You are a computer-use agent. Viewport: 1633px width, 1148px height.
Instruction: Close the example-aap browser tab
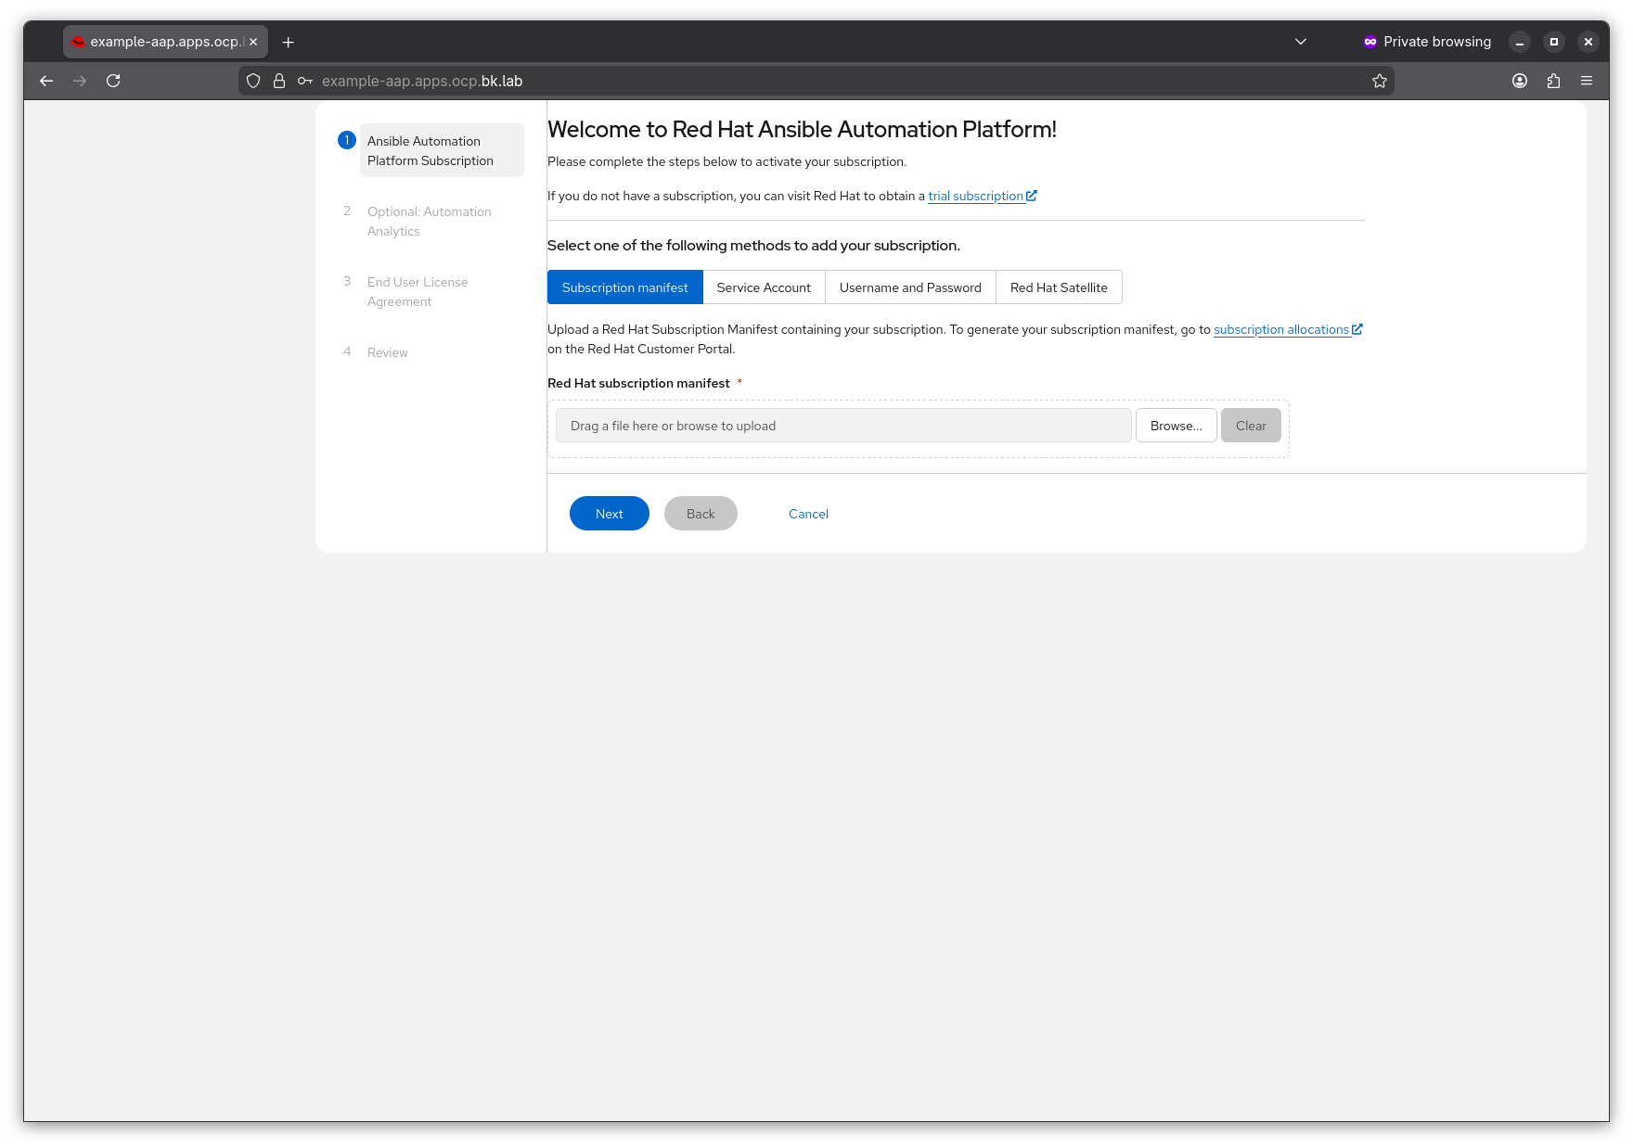pos(253,42)
